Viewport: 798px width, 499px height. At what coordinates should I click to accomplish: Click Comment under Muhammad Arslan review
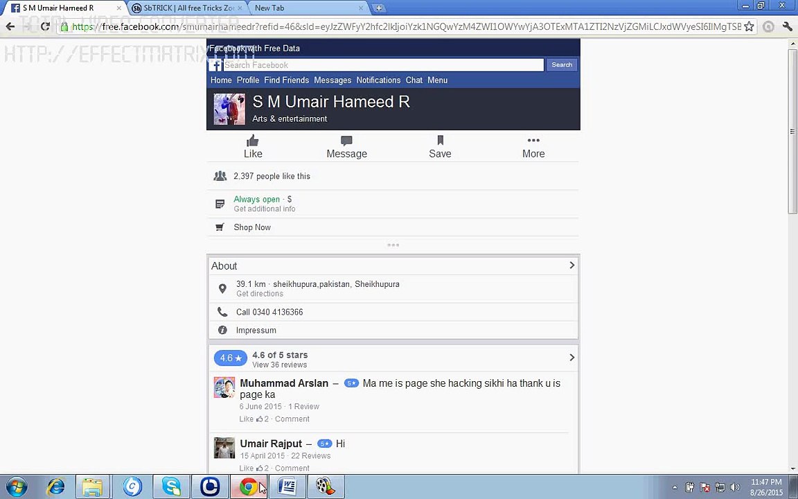tap(292, 419)
